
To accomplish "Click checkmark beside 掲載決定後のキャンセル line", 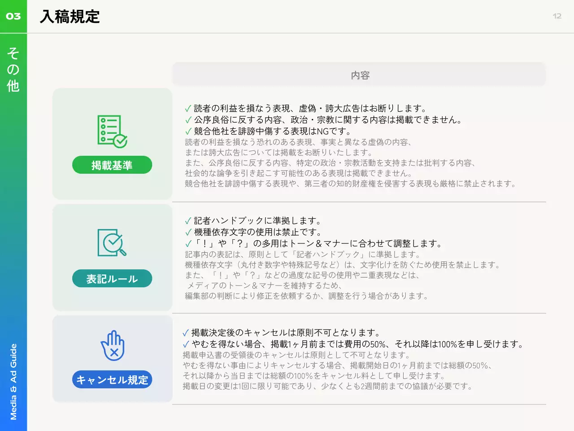I will (186, 333).
